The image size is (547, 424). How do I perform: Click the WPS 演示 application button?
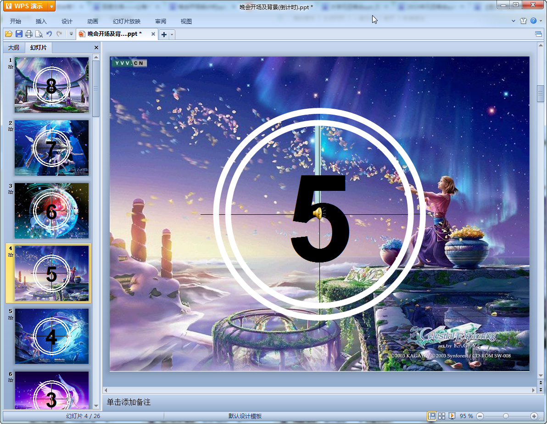tap(26, 6)
